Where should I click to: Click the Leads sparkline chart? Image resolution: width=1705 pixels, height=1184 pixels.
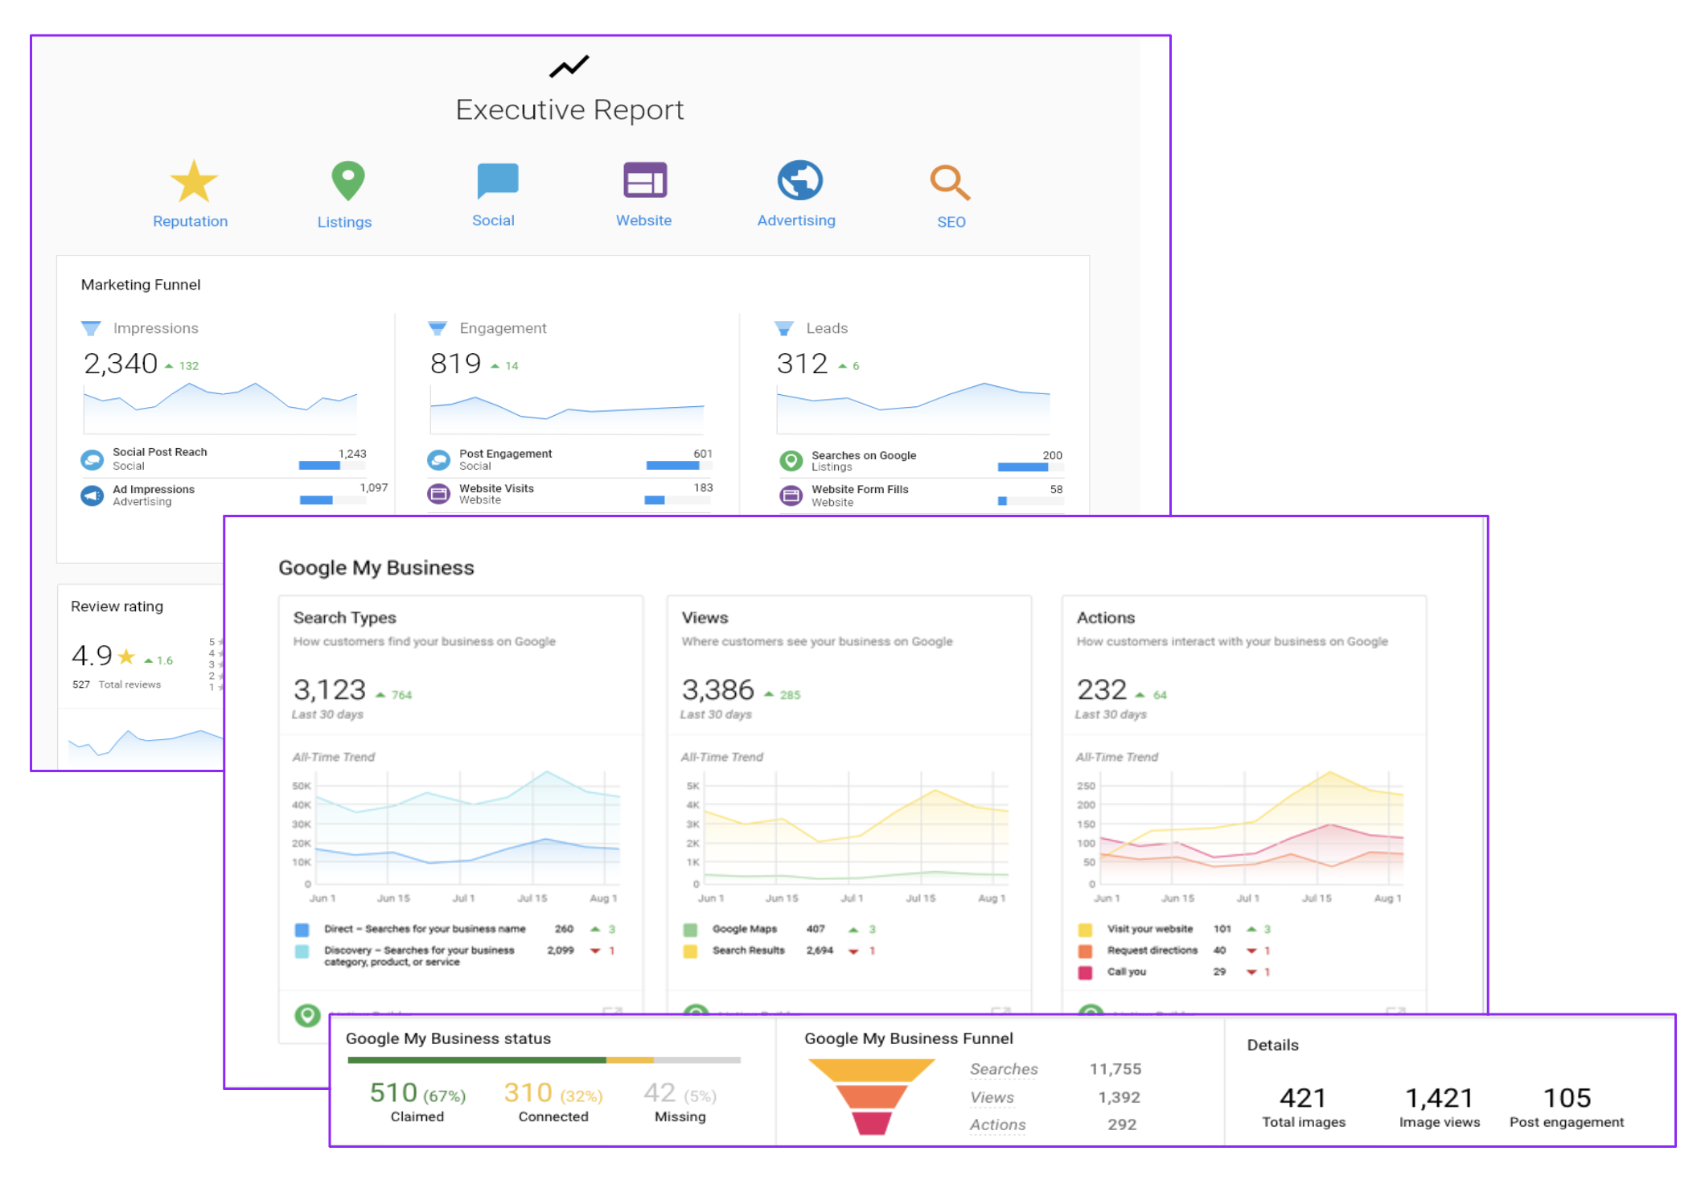[914, 408]
